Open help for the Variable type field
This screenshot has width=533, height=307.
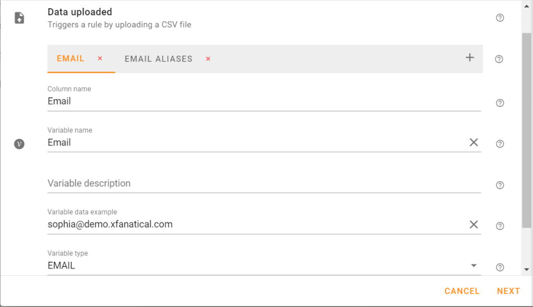point(499,266)
